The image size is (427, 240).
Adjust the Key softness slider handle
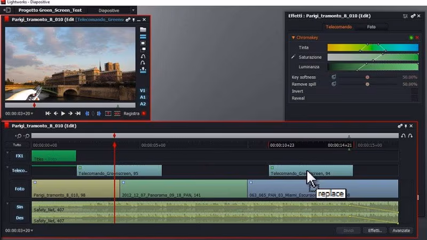(x=367, y=77)
